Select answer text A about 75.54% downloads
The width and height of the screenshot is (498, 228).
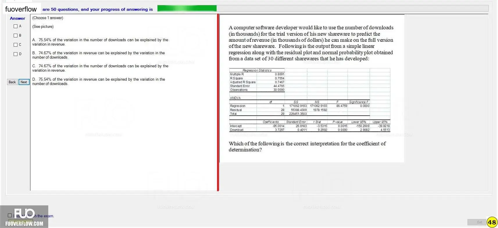point(100,42)
